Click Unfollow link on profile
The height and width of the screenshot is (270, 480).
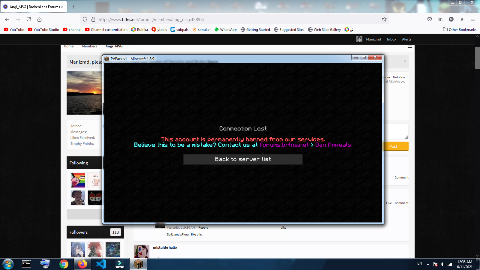pyautogui.click(x=399, y=77)
